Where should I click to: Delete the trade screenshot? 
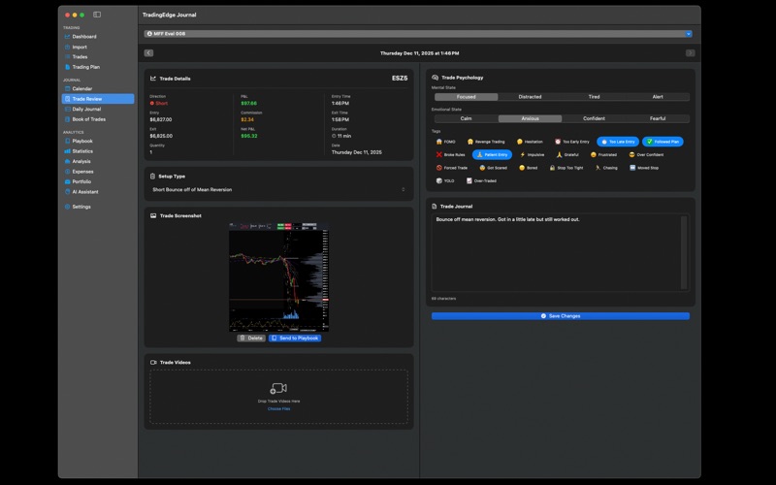pyautogui.click(x=251, y=338)
